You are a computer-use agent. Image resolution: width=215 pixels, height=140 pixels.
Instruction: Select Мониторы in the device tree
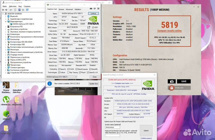14,50
